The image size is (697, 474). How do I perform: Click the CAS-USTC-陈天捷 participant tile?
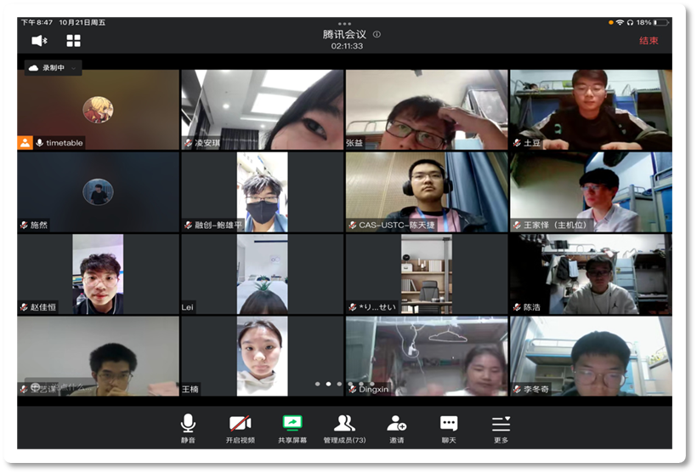click(x=426, y=192)
